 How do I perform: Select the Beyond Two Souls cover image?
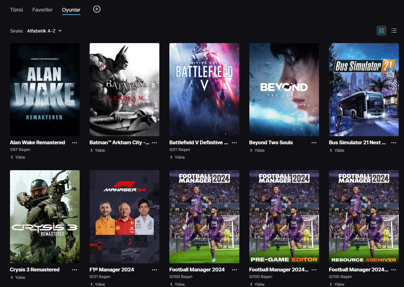point(284,90)
